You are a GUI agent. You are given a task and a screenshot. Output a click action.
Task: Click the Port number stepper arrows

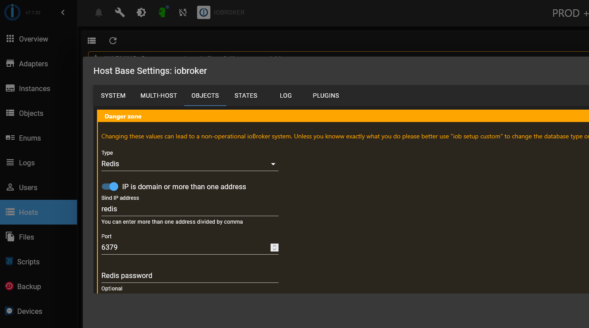(x=275, y=248)
